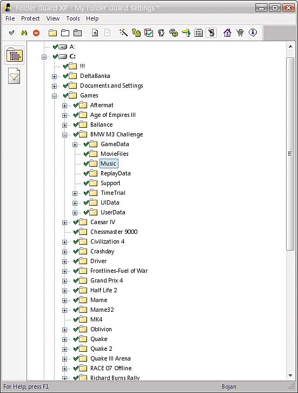The height and width of the screenshot is (393, 298).
Task: Collapse the BMW M3 Challenge folder
Action: [64, 135]
